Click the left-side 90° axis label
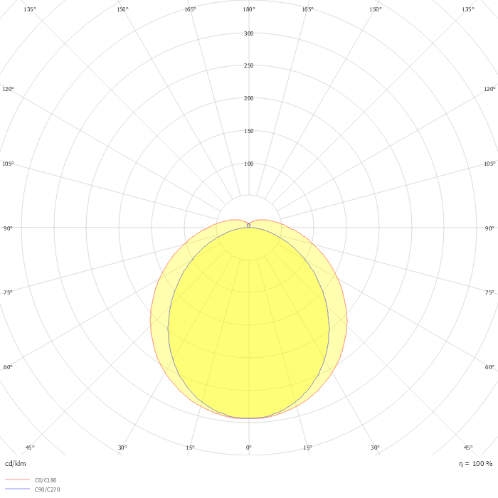The height and width of the screenshot is (498, 498). [x=8, y=228]
